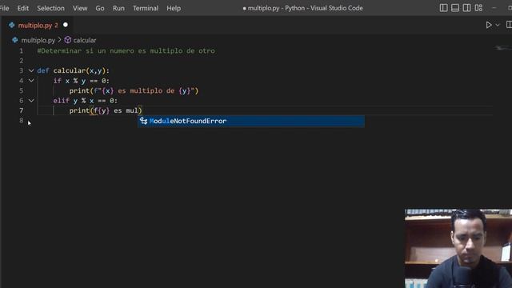This screenshot has height=288, width=512.
Task: Click the 'es multiplo de' string on line 5
Action: click(x=146, y=90)
